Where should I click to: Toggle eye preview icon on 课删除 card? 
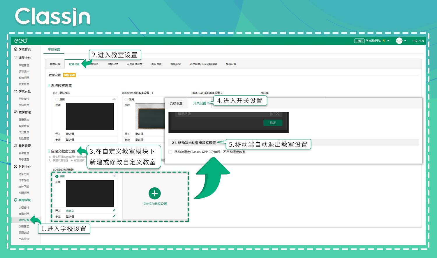(x=114, y=176)
